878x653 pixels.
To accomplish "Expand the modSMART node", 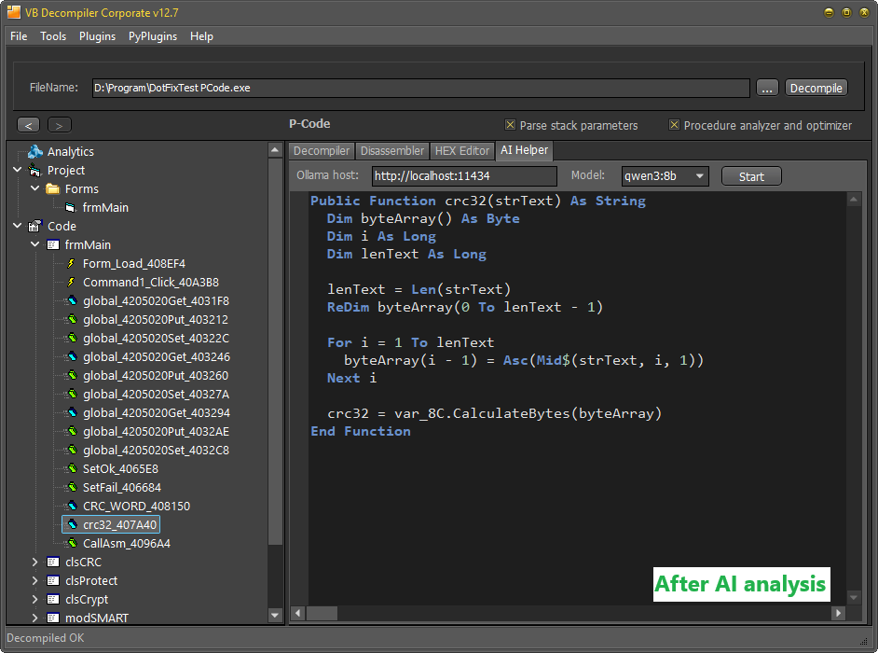I will click(34, 618).
